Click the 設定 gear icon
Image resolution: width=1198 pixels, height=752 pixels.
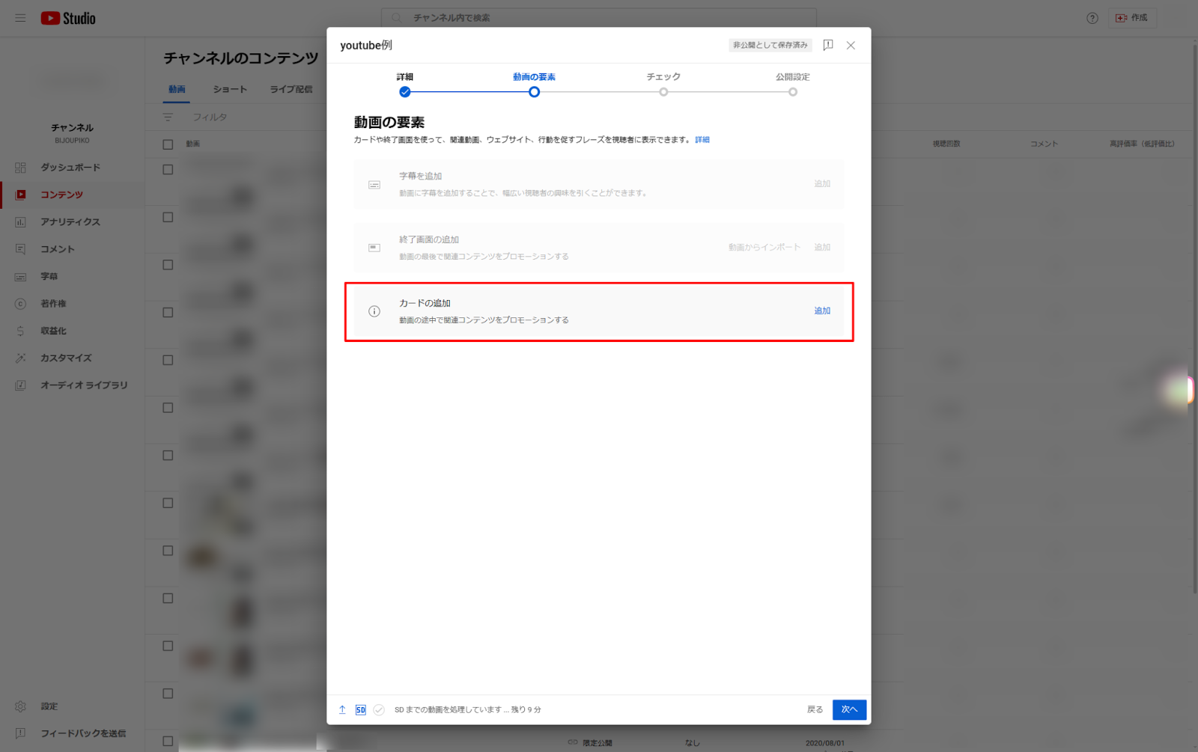click(20, 706)
